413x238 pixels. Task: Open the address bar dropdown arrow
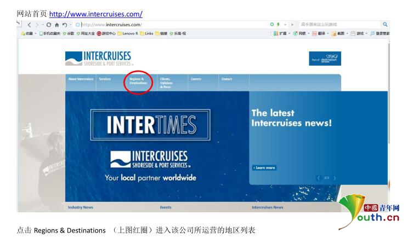click(x=285, y=25)
